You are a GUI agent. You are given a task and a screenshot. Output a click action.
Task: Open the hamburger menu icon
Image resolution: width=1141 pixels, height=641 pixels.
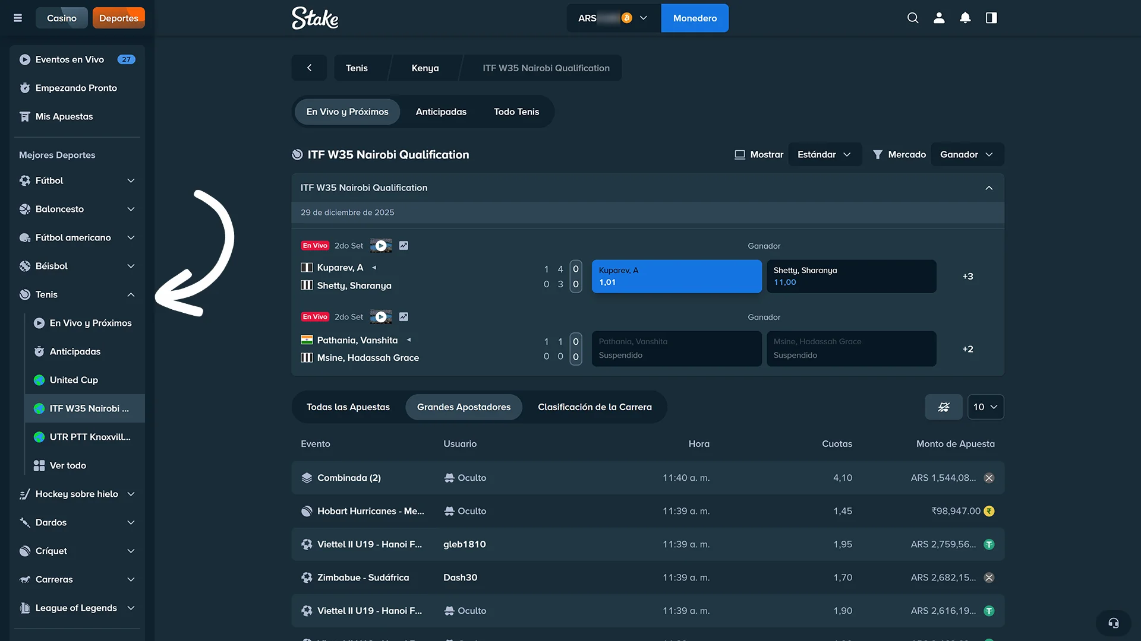(x=18, y=18)
